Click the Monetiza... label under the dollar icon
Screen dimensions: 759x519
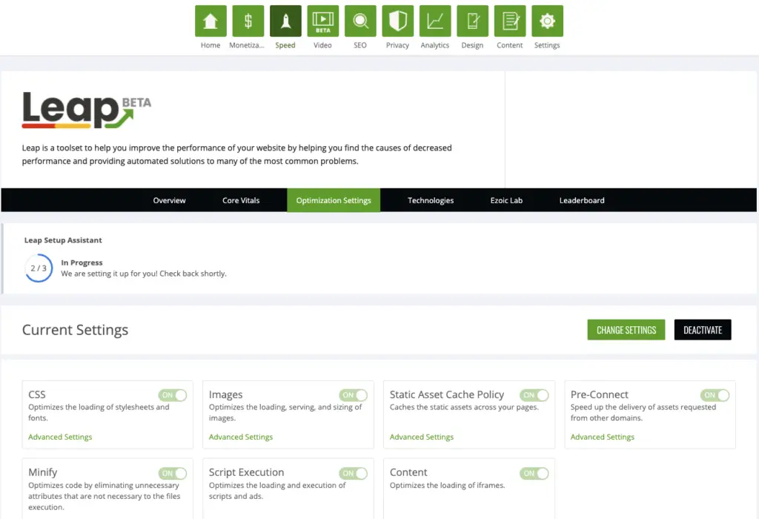coord(247,45)
